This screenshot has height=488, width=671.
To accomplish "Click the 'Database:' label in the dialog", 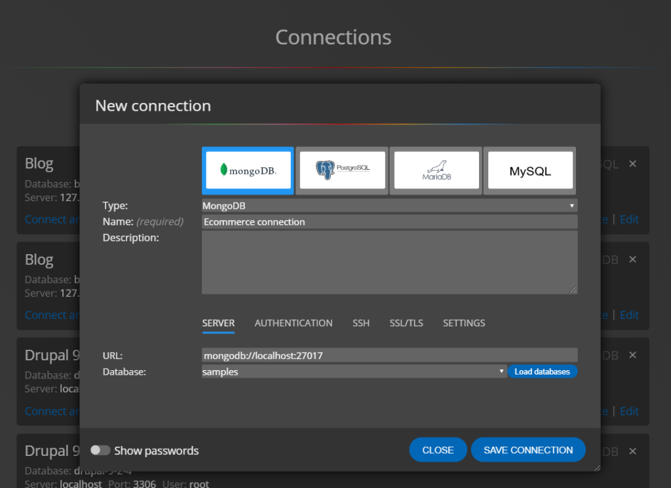I will pyautogui.click(x=124, y=372).
